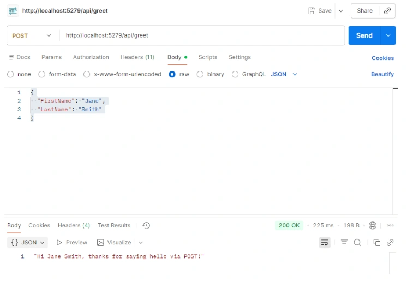This screenshot has height=282, width=407.
Task: Click the response Preview button
Action: [72, 243]
